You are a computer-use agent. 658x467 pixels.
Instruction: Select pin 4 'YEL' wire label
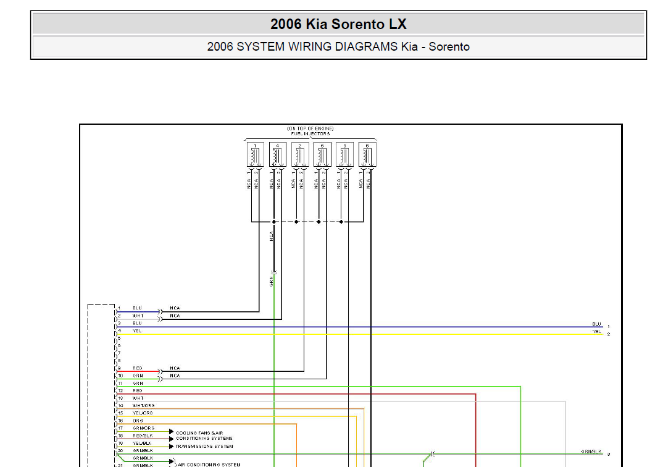click(137, 331)
